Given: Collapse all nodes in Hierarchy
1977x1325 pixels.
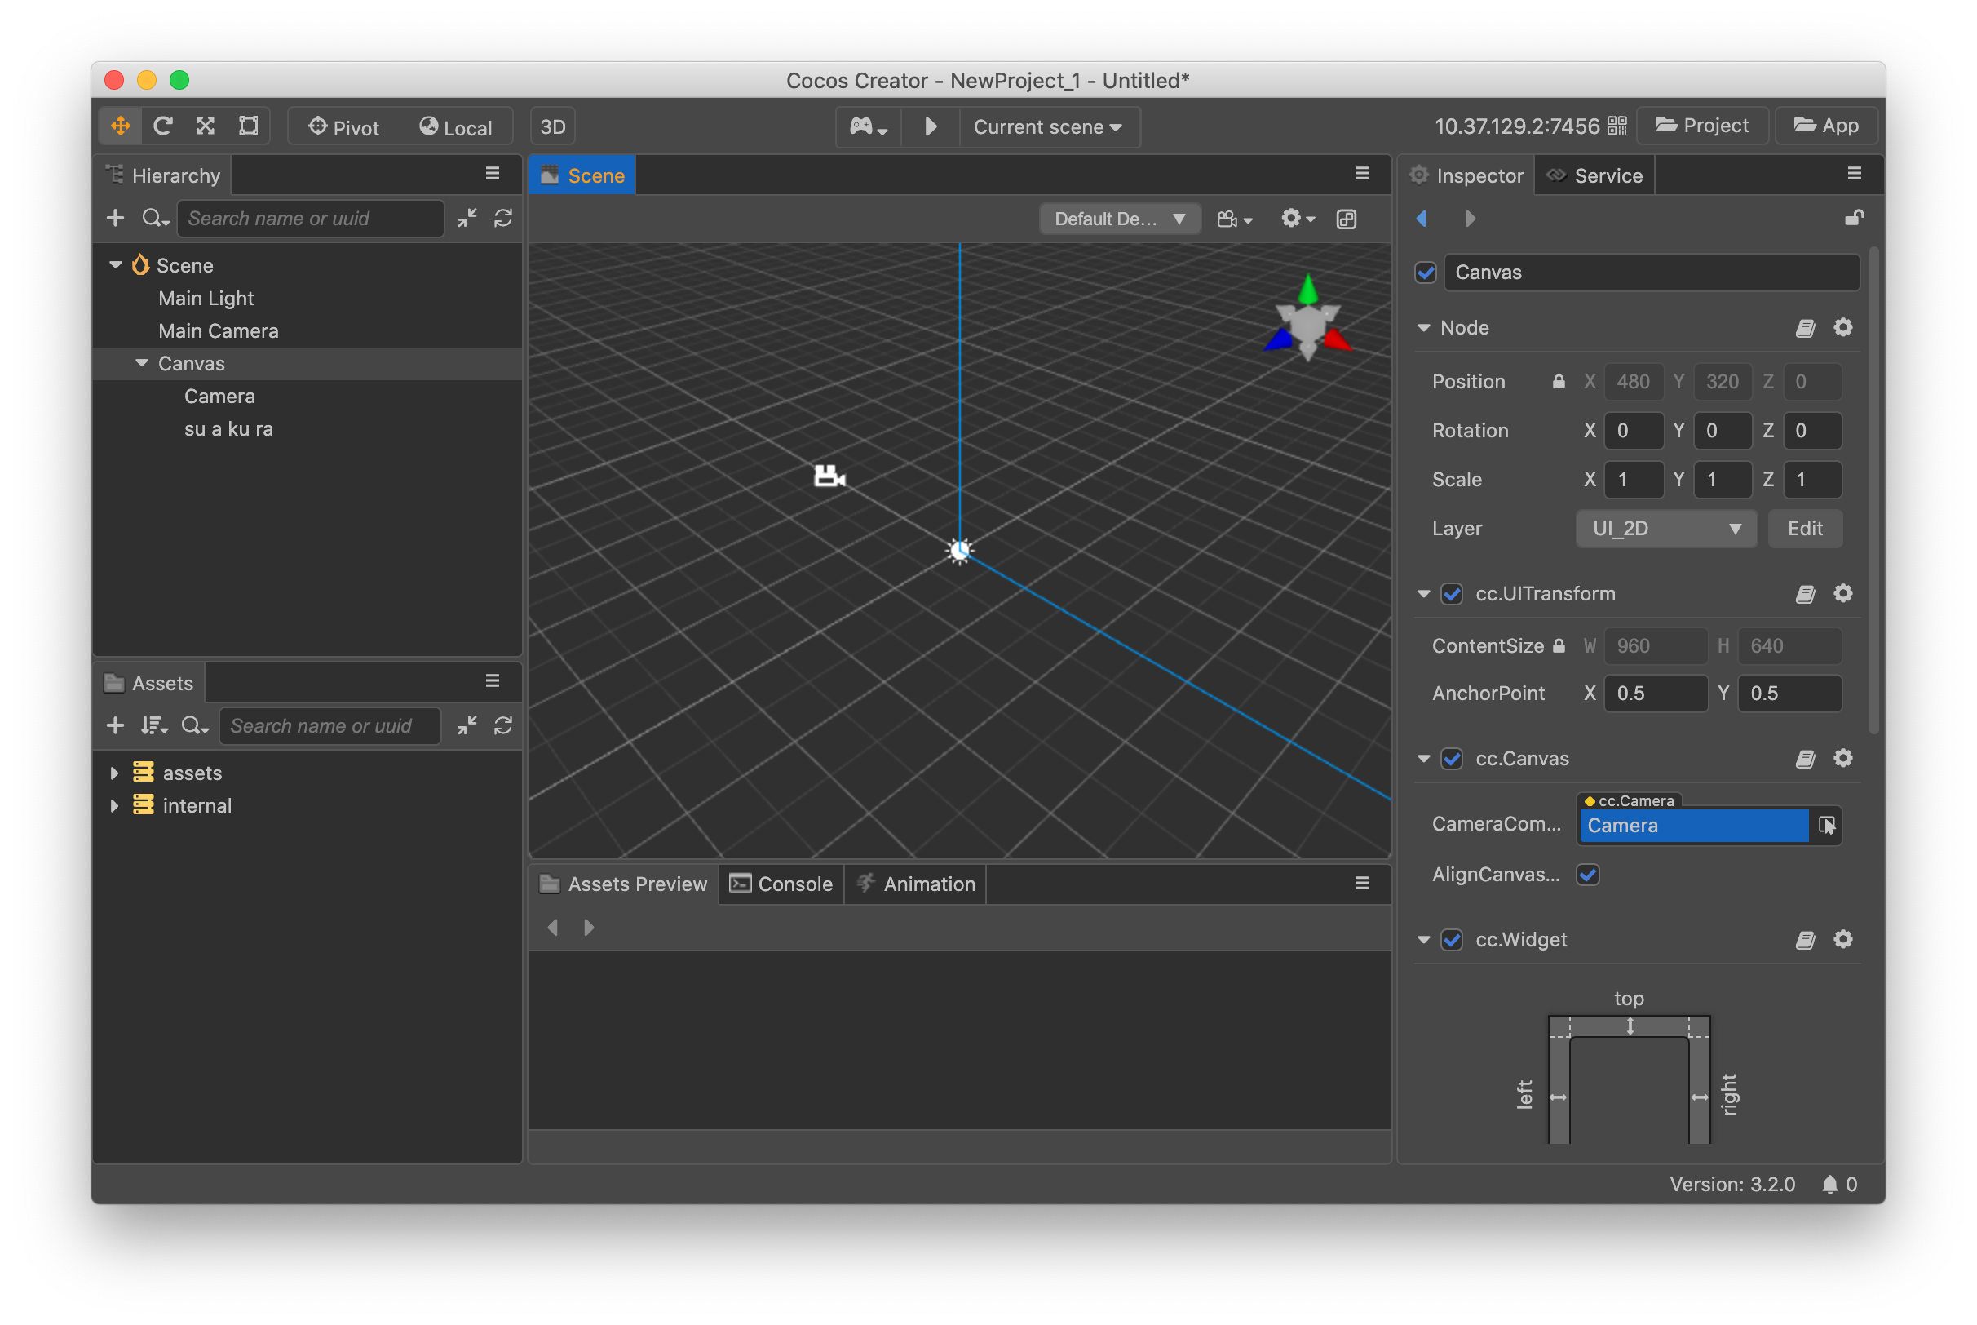Looking at the screenshot, I should (x=467, y=218).
